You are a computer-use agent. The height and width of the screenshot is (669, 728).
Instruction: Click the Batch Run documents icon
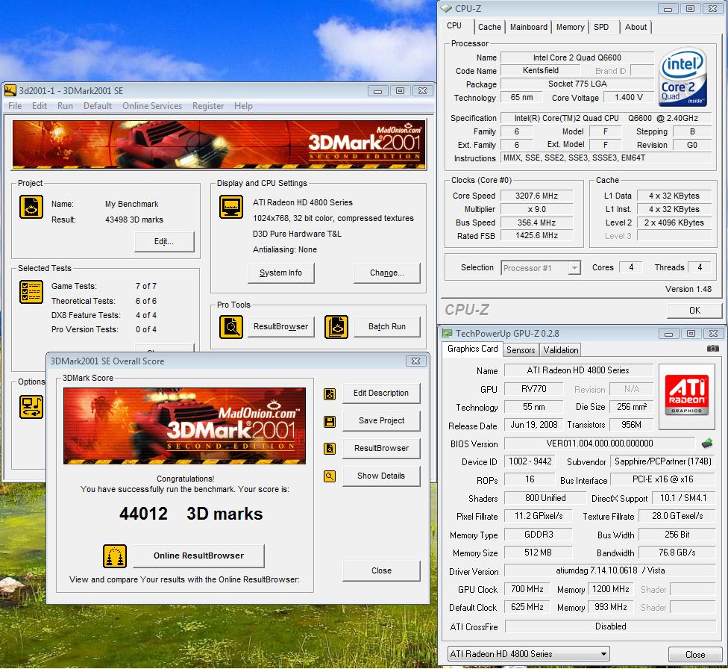coord(336,327)
